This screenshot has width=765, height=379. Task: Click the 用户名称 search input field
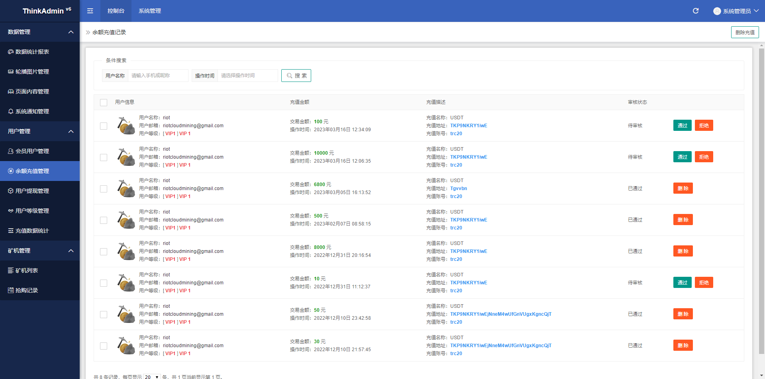[x=158, y=76]
